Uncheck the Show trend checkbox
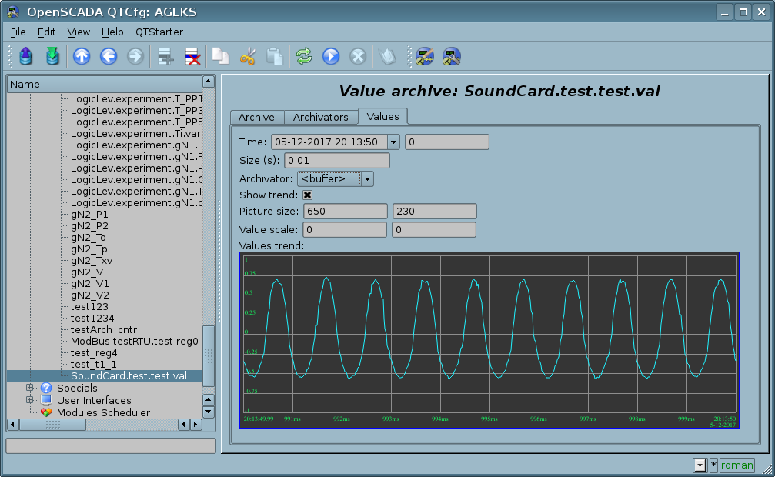Image resolution: width=775 pixels, height=477 pixels. click(307, 195)
